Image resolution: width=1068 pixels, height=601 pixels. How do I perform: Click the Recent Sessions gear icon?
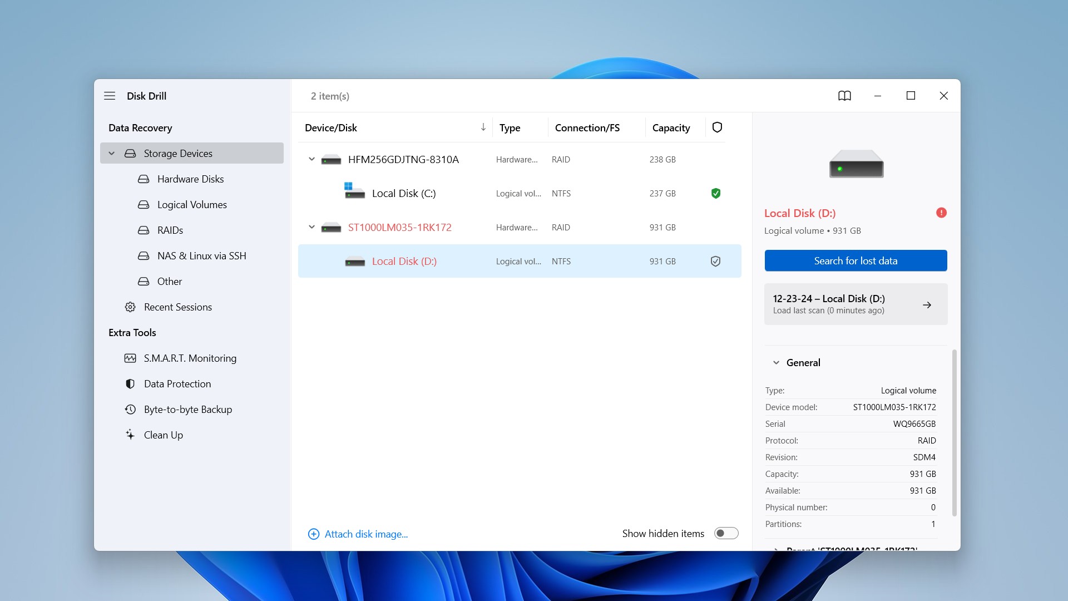pos(130,307)
